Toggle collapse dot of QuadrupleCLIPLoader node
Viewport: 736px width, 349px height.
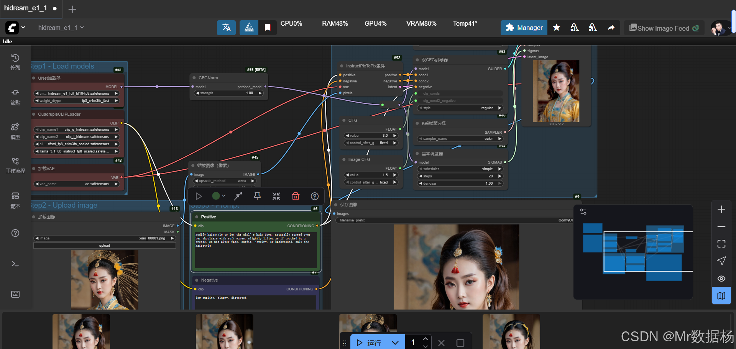pos(34,114)
